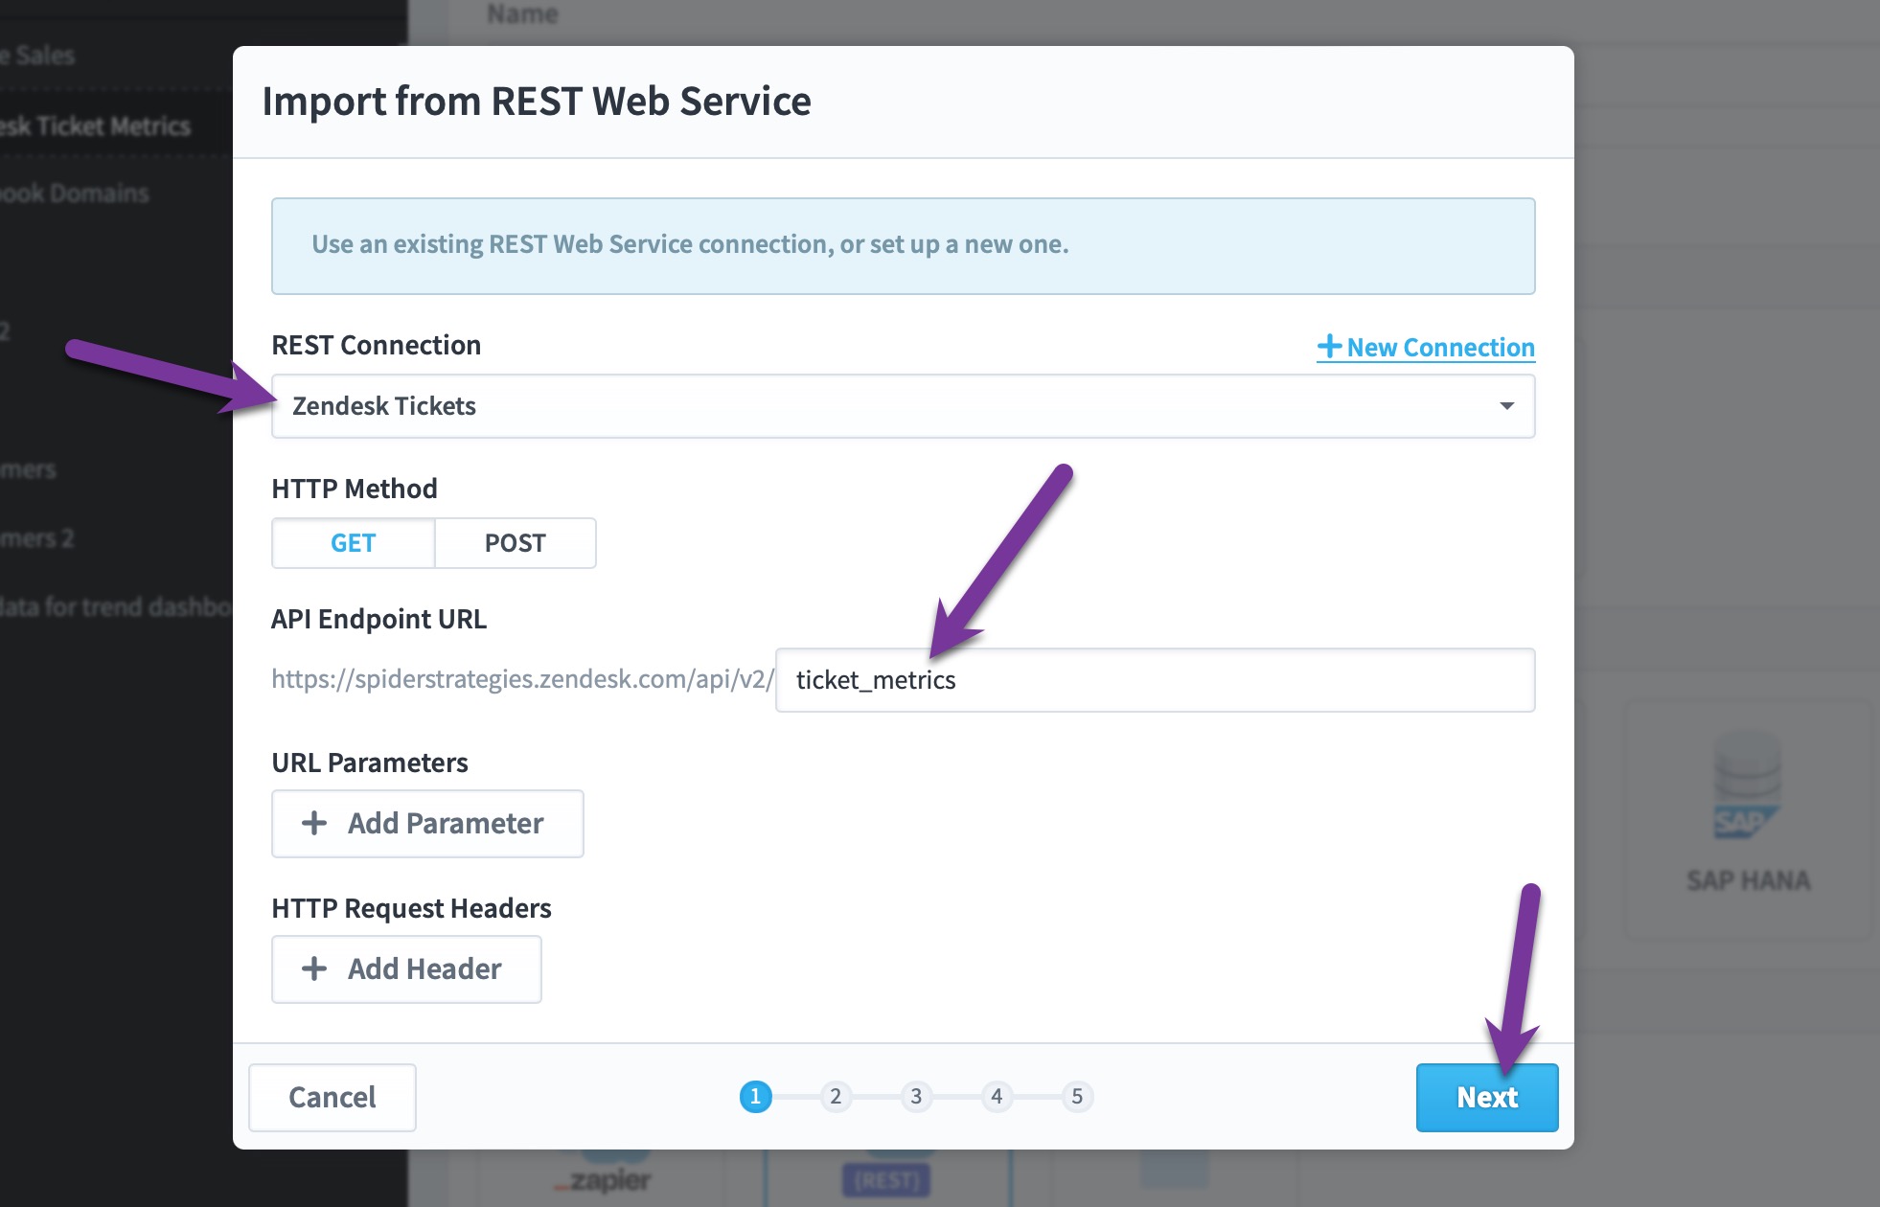Screen dimensions: 1880x1207
Task: Go to wizard step 4
Action: [x=997, y=1096]
